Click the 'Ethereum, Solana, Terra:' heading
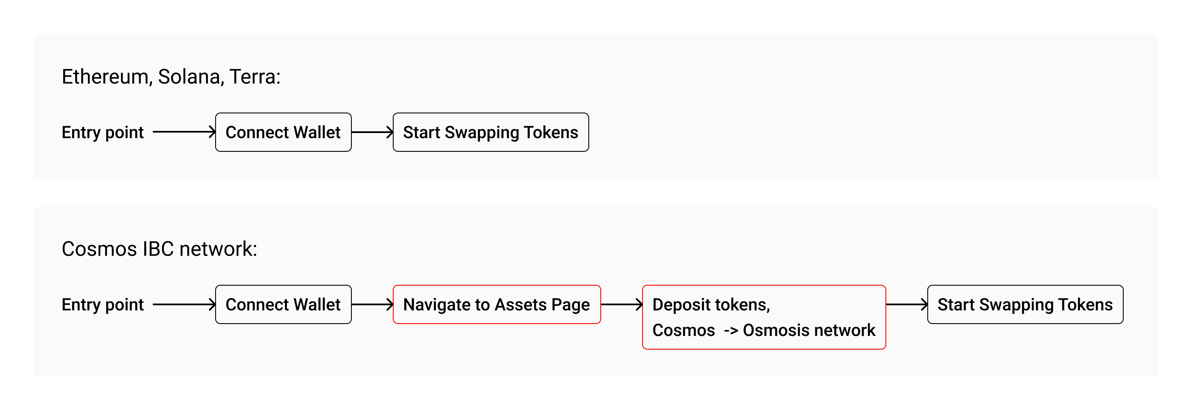The width and height of the screenshot is (1192, 411). [x=171, y=77]
